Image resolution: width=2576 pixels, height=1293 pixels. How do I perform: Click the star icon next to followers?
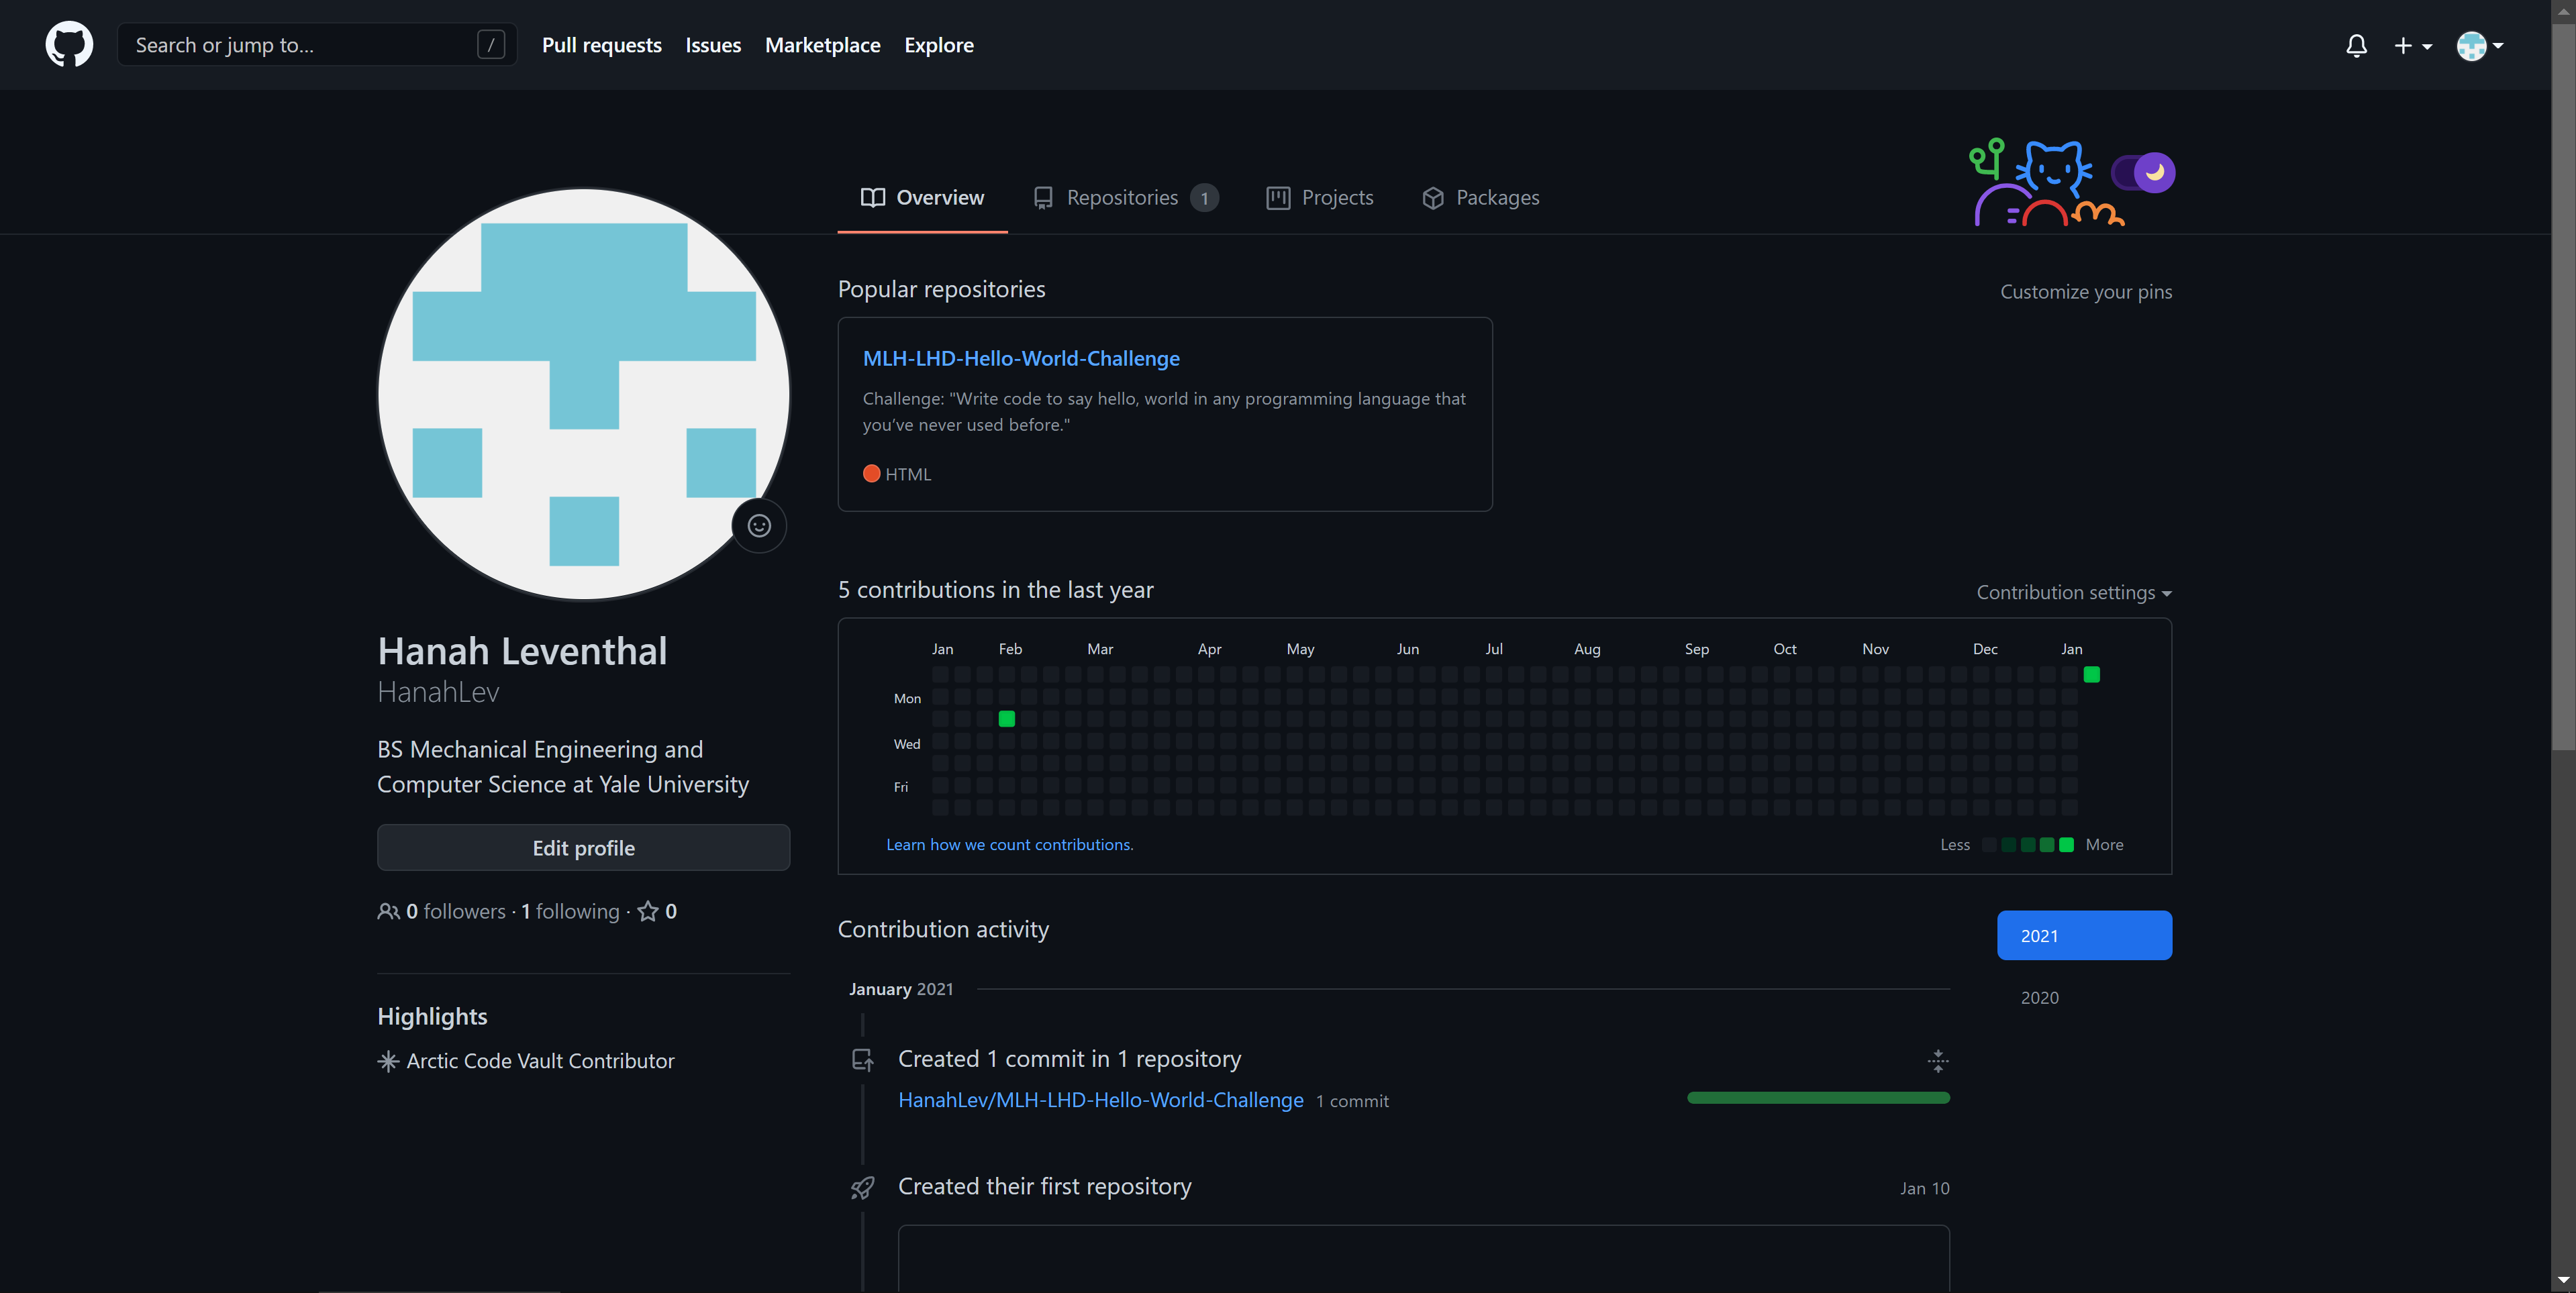648,911
